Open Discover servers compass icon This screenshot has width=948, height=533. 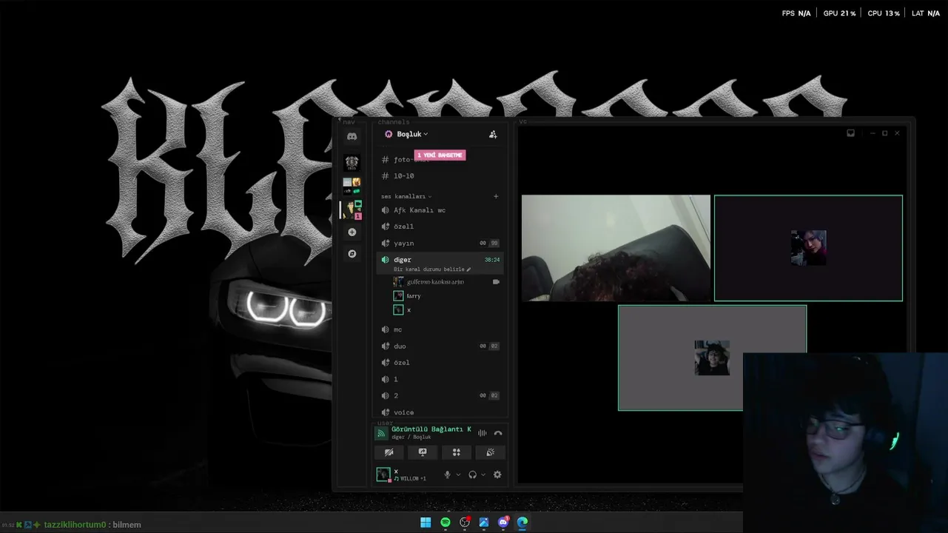[352, 254]
